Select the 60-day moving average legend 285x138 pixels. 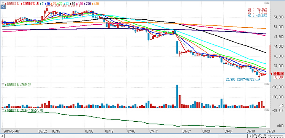(73, 4)
